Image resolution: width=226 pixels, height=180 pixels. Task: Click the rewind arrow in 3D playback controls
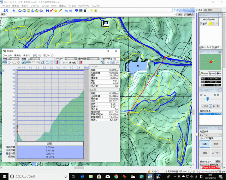[x=108, y=63]
